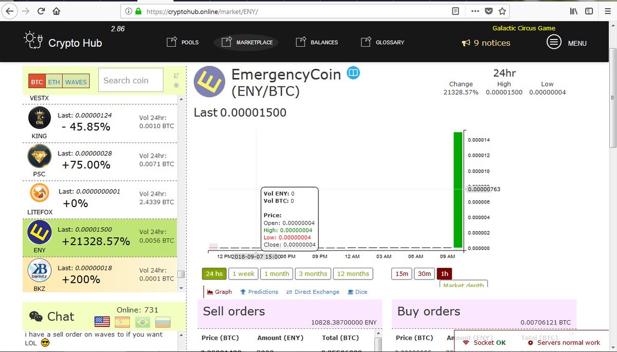Open the browser library icon
Image resolution: width=617 pixels, height=352 pixels.
(574, 11)
